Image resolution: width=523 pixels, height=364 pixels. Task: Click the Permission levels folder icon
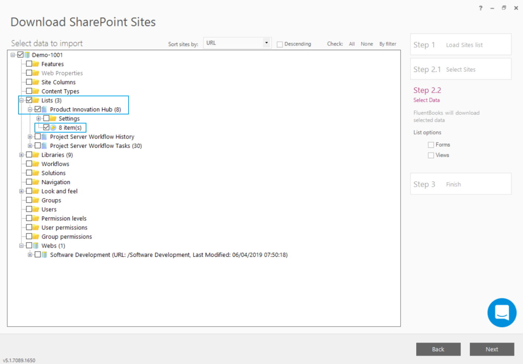click(x=36, y=218)
